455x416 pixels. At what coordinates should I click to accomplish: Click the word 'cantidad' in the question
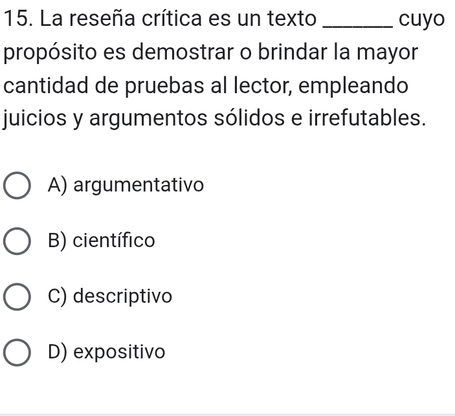pos(46,85)
